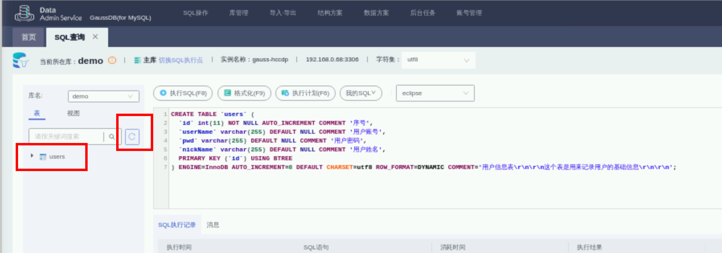
Task: Click the ENGINE=InnoDB line in editor
Action: click(424, 167)
